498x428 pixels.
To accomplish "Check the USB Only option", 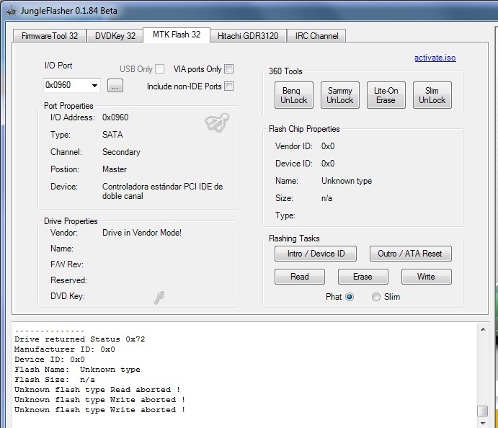I will click(x=159, y=69).
